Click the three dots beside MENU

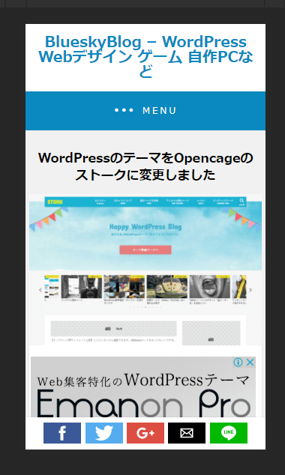(124, 110)
